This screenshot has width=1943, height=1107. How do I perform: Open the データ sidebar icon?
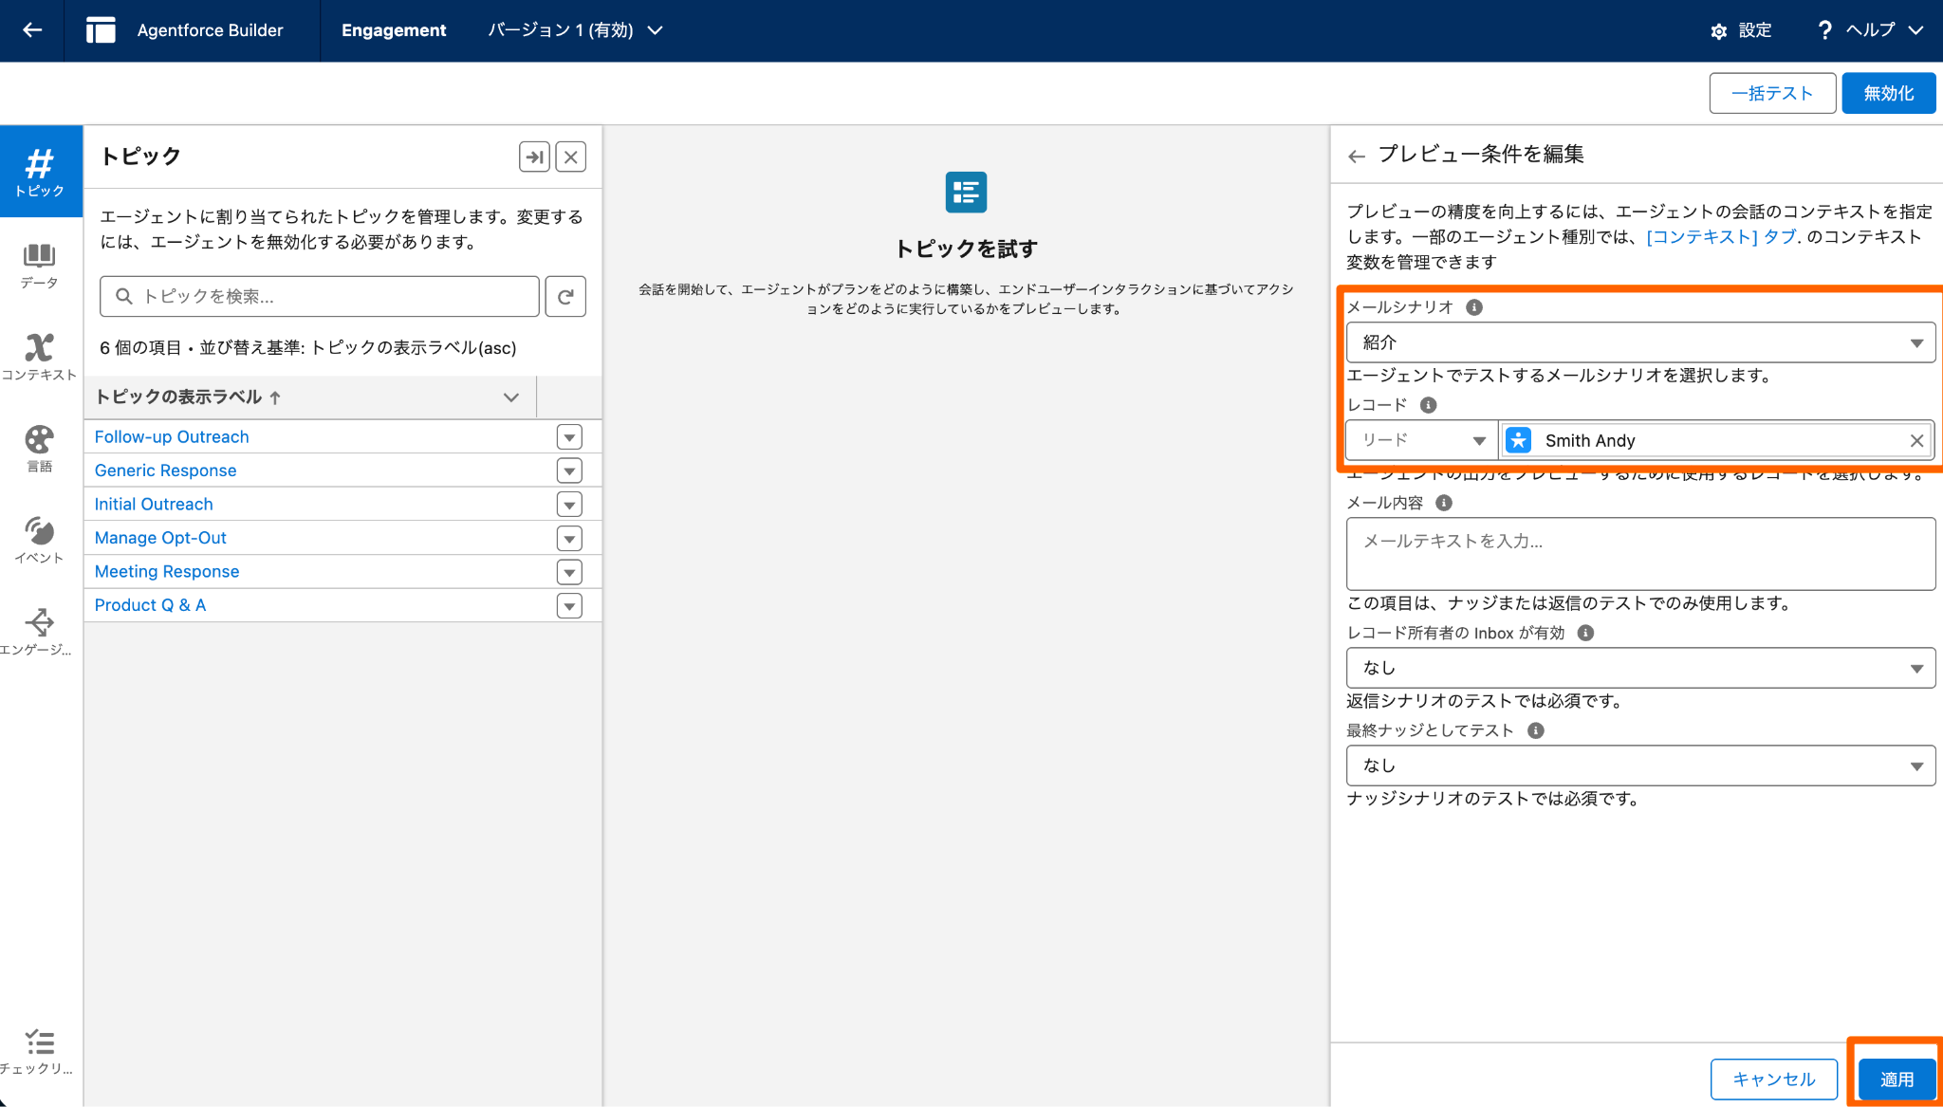click(40, 265)
